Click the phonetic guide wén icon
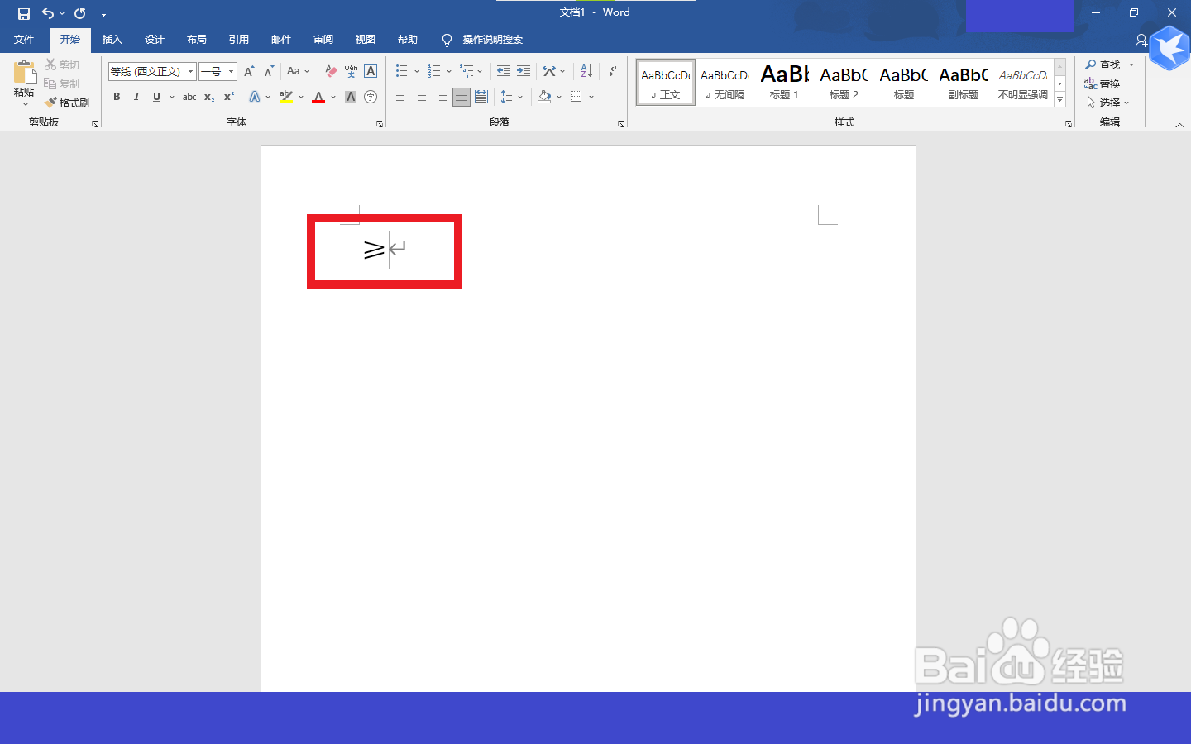Image resolution: width=1191 pixels, height=744 pixels. click(x=351, y=72)
